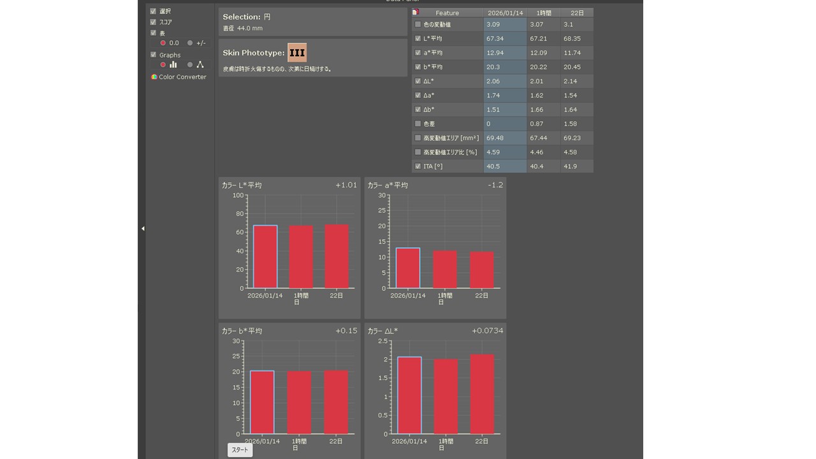Select the 2026/01/14 column header
Viewport: 816px width, 459px height.
(505, 13)
